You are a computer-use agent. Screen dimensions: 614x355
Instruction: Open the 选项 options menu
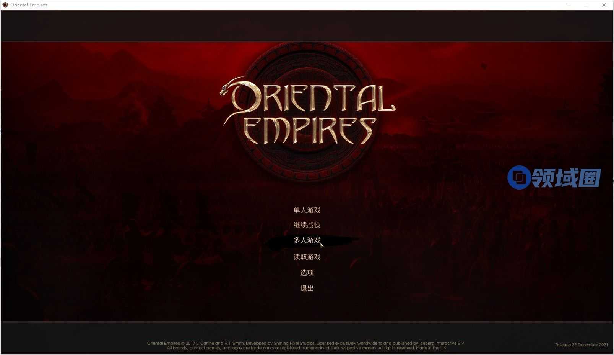click(307, 273)
